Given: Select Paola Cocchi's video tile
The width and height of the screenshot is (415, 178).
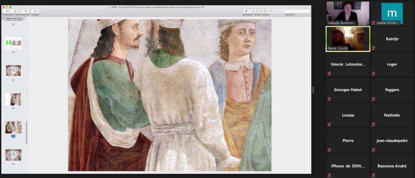Looking at the screenshot, I should (348, 39).
